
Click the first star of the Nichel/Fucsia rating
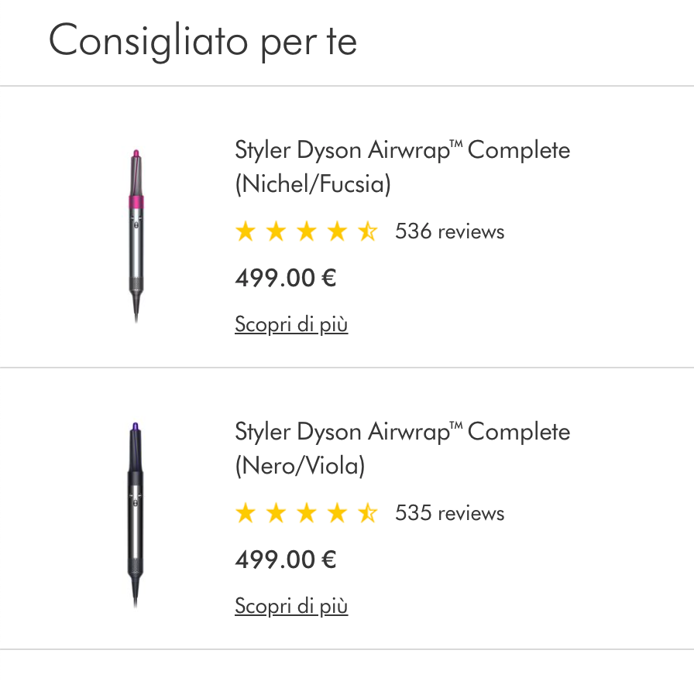coord(245,231)
